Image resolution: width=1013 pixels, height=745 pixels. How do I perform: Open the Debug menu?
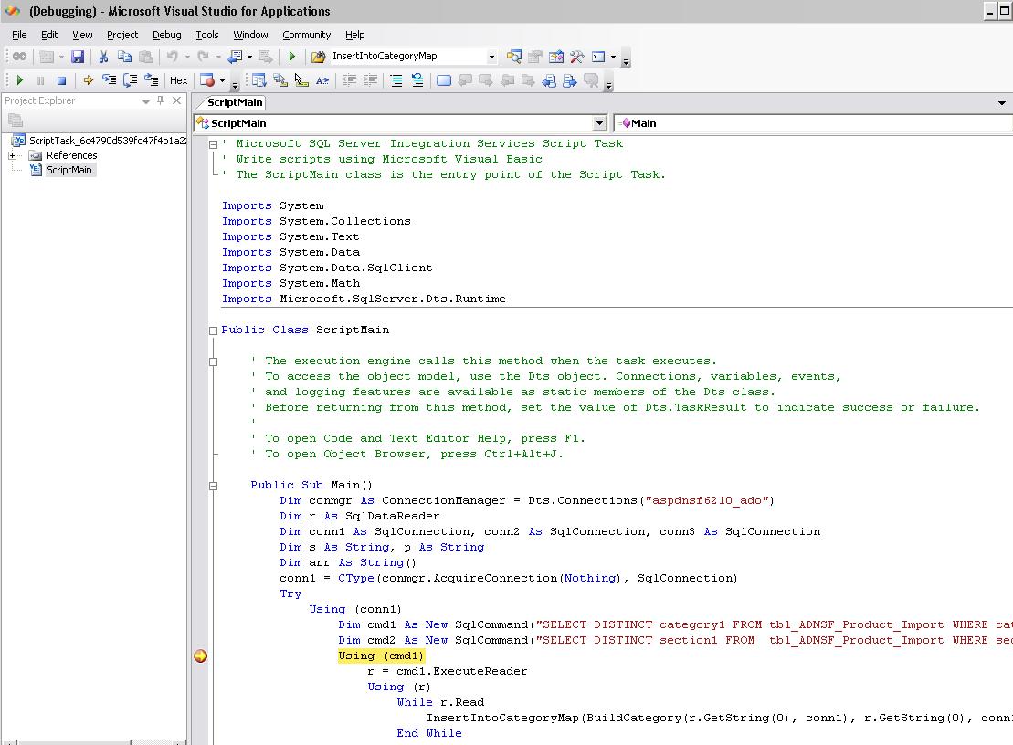point(166,35)
